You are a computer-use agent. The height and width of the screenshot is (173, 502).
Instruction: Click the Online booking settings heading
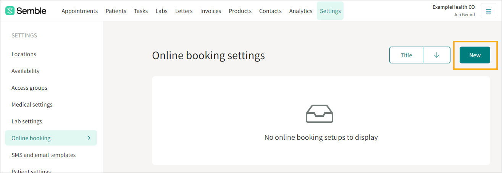[x=208, y=55]
